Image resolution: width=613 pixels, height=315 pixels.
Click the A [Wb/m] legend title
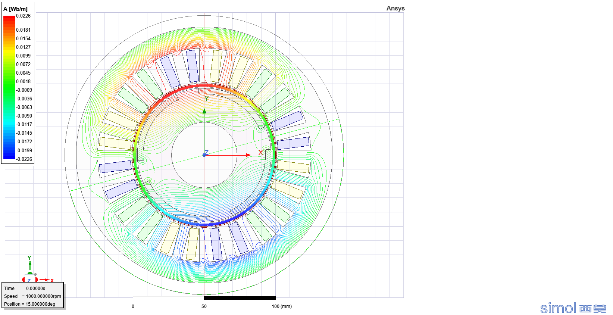(15, 9)
